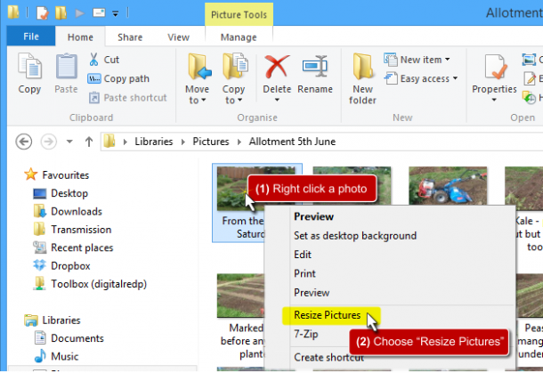Expand the Delete dropdown arrow
543x373 pixels.
277,100
